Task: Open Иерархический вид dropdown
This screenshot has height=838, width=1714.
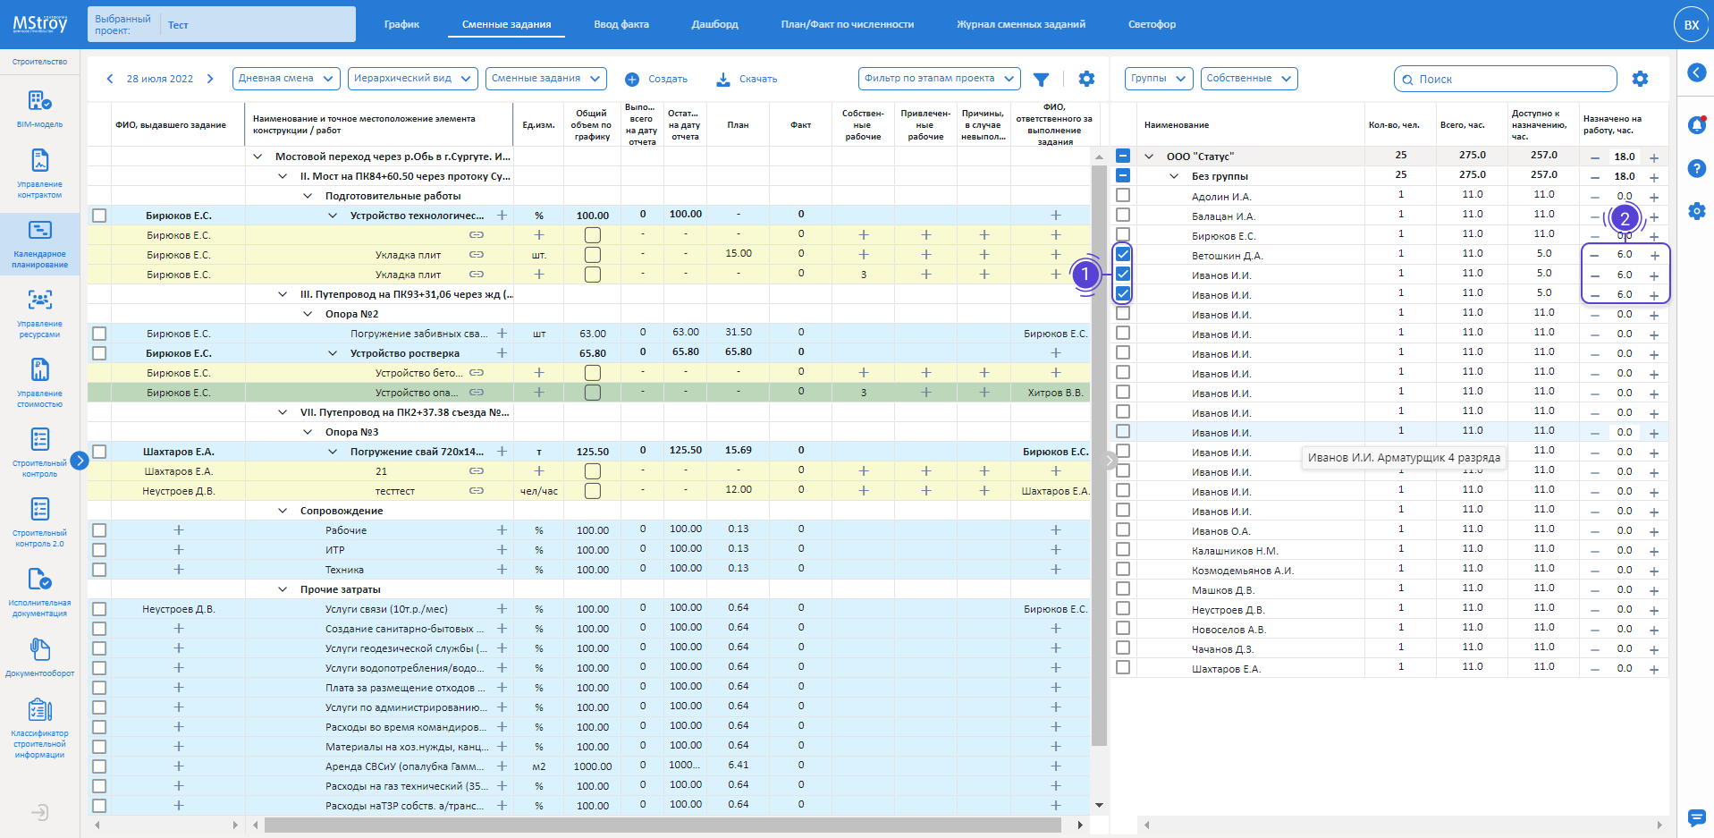Action: click(413, 79)
